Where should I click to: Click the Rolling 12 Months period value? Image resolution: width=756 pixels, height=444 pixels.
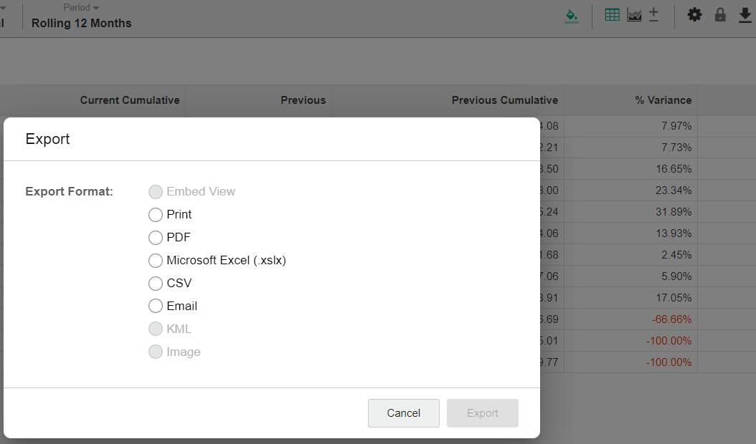tap(82, 23)
